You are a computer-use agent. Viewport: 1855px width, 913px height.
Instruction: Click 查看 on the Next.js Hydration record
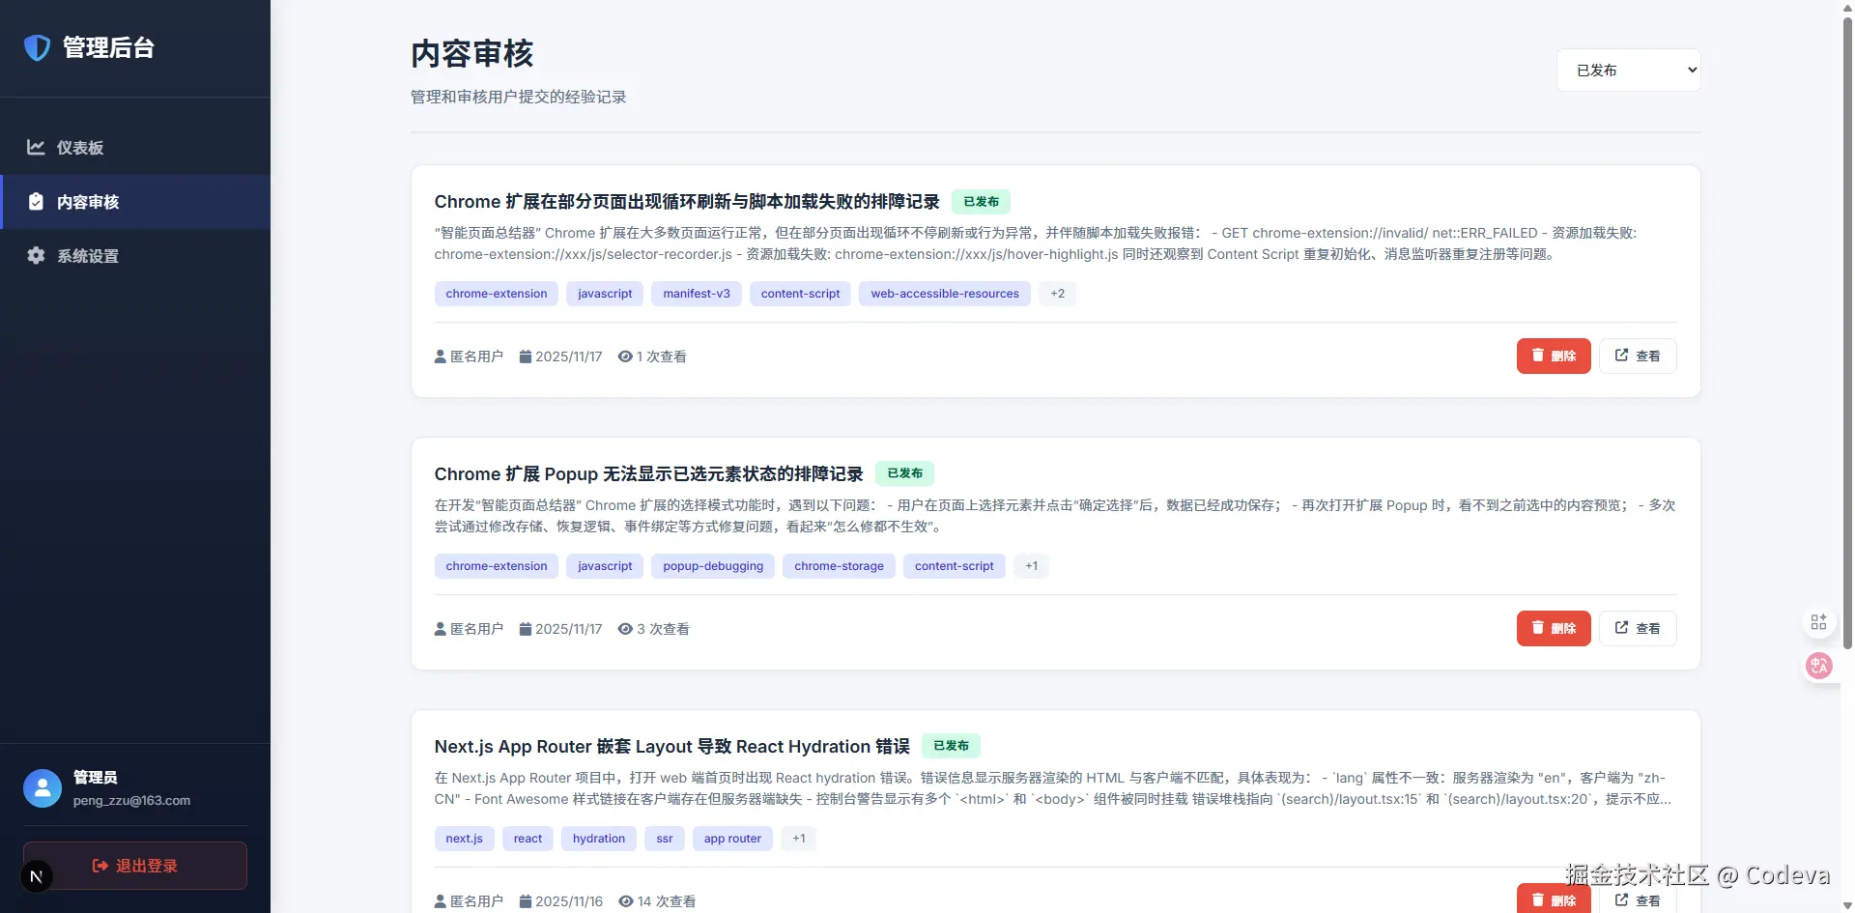pos(1637,900)
